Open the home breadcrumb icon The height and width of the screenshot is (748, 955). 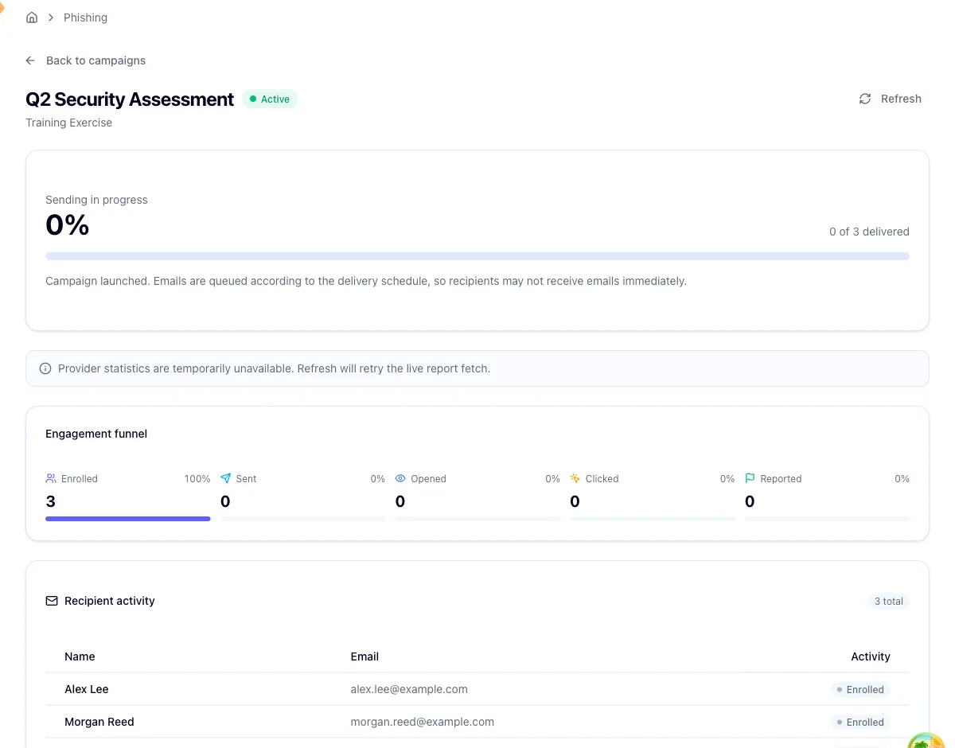pos(32,18)
